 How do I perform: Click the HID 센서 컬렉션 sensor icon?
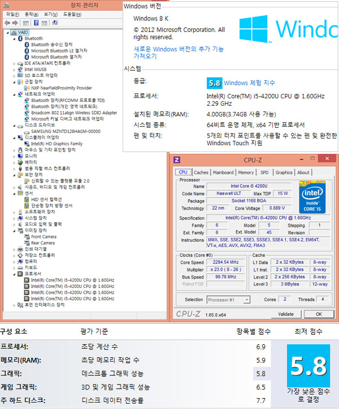tap(27, 200)
